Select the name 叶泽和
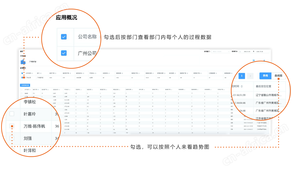Screen dimensions: 292x169 click(30, 150)
